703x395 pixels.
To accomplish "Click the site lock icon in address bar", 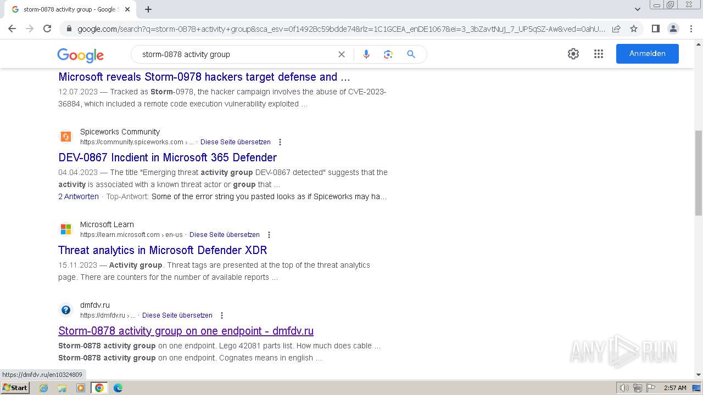I will click(x=69, y=29).
